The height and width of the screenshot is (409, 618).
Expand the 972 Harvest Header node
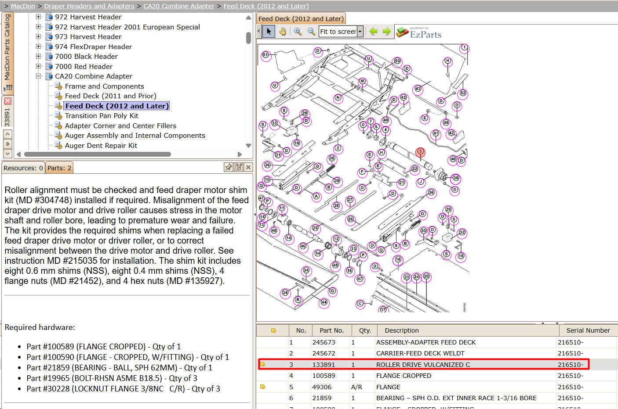(x=38, y=17)
